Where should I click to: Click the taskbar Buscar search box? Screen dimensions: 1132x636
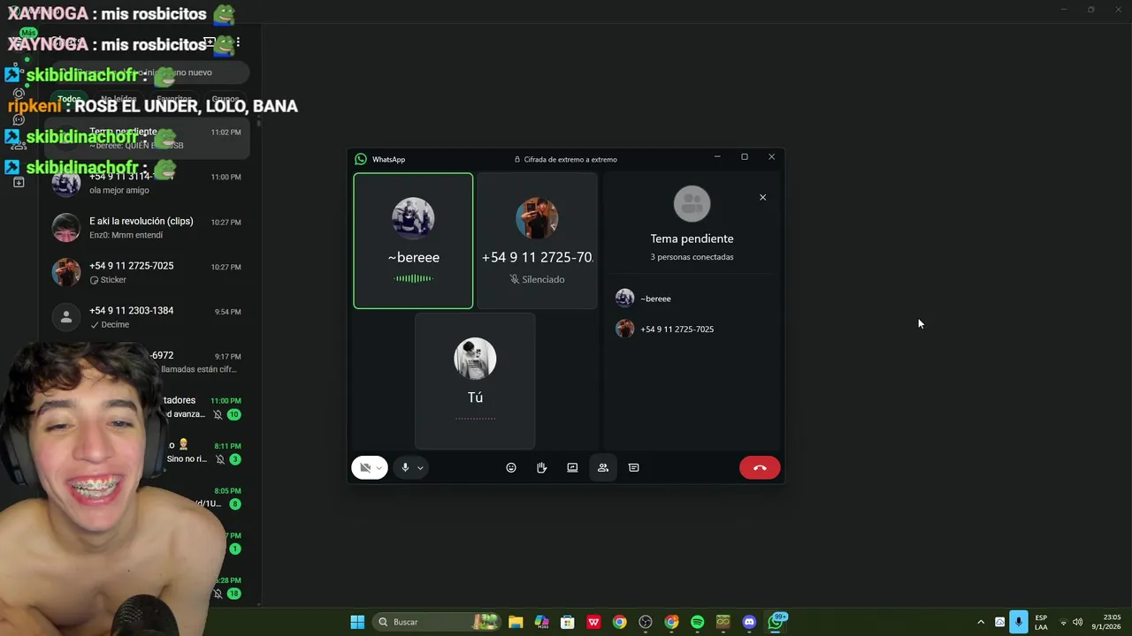click(438, 622)
